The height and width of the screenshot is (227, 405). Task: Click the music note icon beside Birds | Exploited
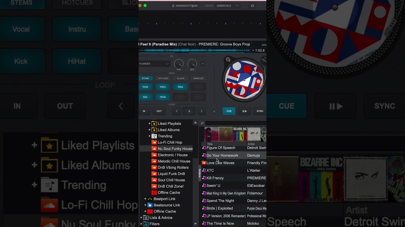pyautogui.click(x=204, y=208)
